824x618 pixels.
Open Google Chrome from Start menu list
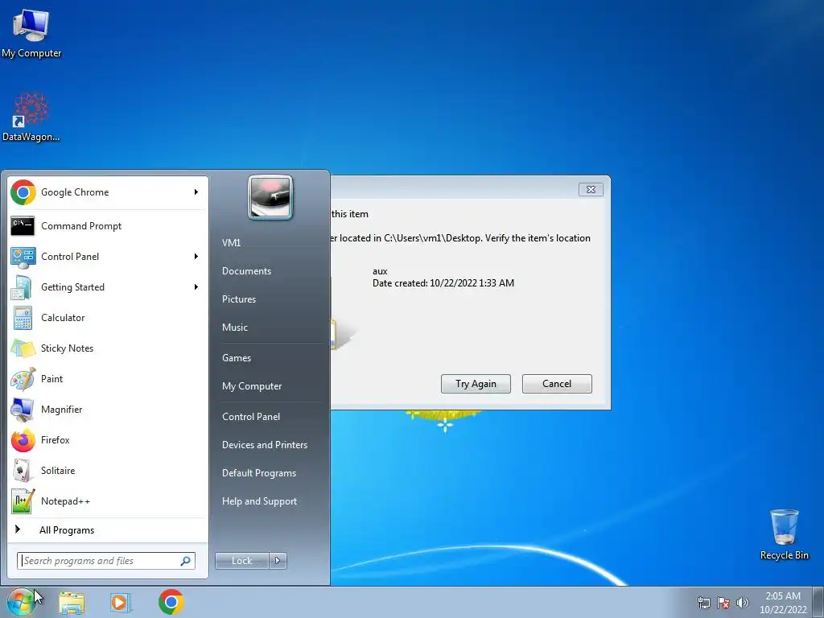click(107, 192)
